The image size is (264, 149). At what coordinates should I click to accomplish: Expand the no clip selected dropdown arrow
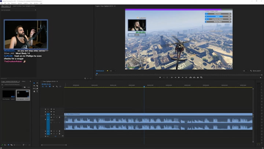pyautogui.click(x=35, y=10)
